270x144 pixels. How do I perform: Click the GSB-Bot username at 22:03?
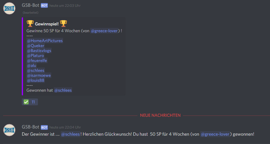click(x=30, y=5)
